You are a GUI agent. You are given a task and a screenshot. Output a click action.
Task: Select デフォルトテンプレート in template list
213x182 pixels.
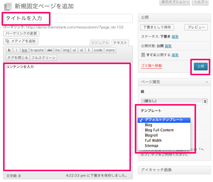point(164,120)
